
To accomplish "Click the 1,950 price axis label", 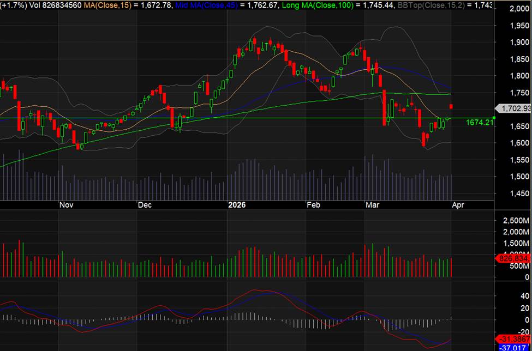I will coord(519,26).
